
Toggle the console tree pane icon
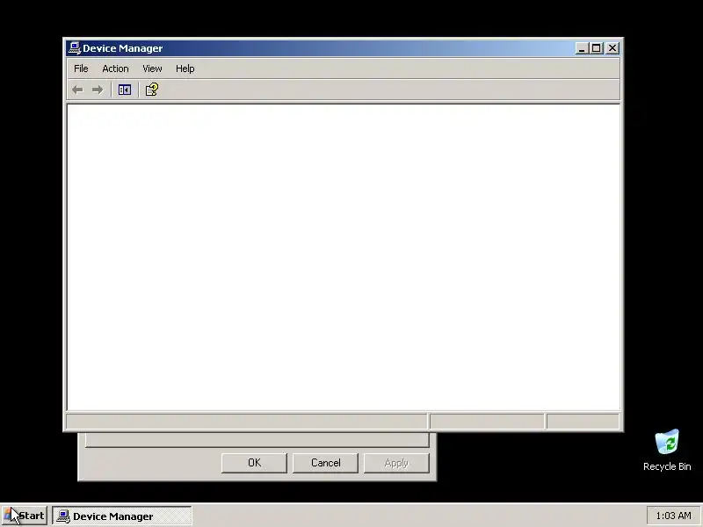click(x=124, y=90)
